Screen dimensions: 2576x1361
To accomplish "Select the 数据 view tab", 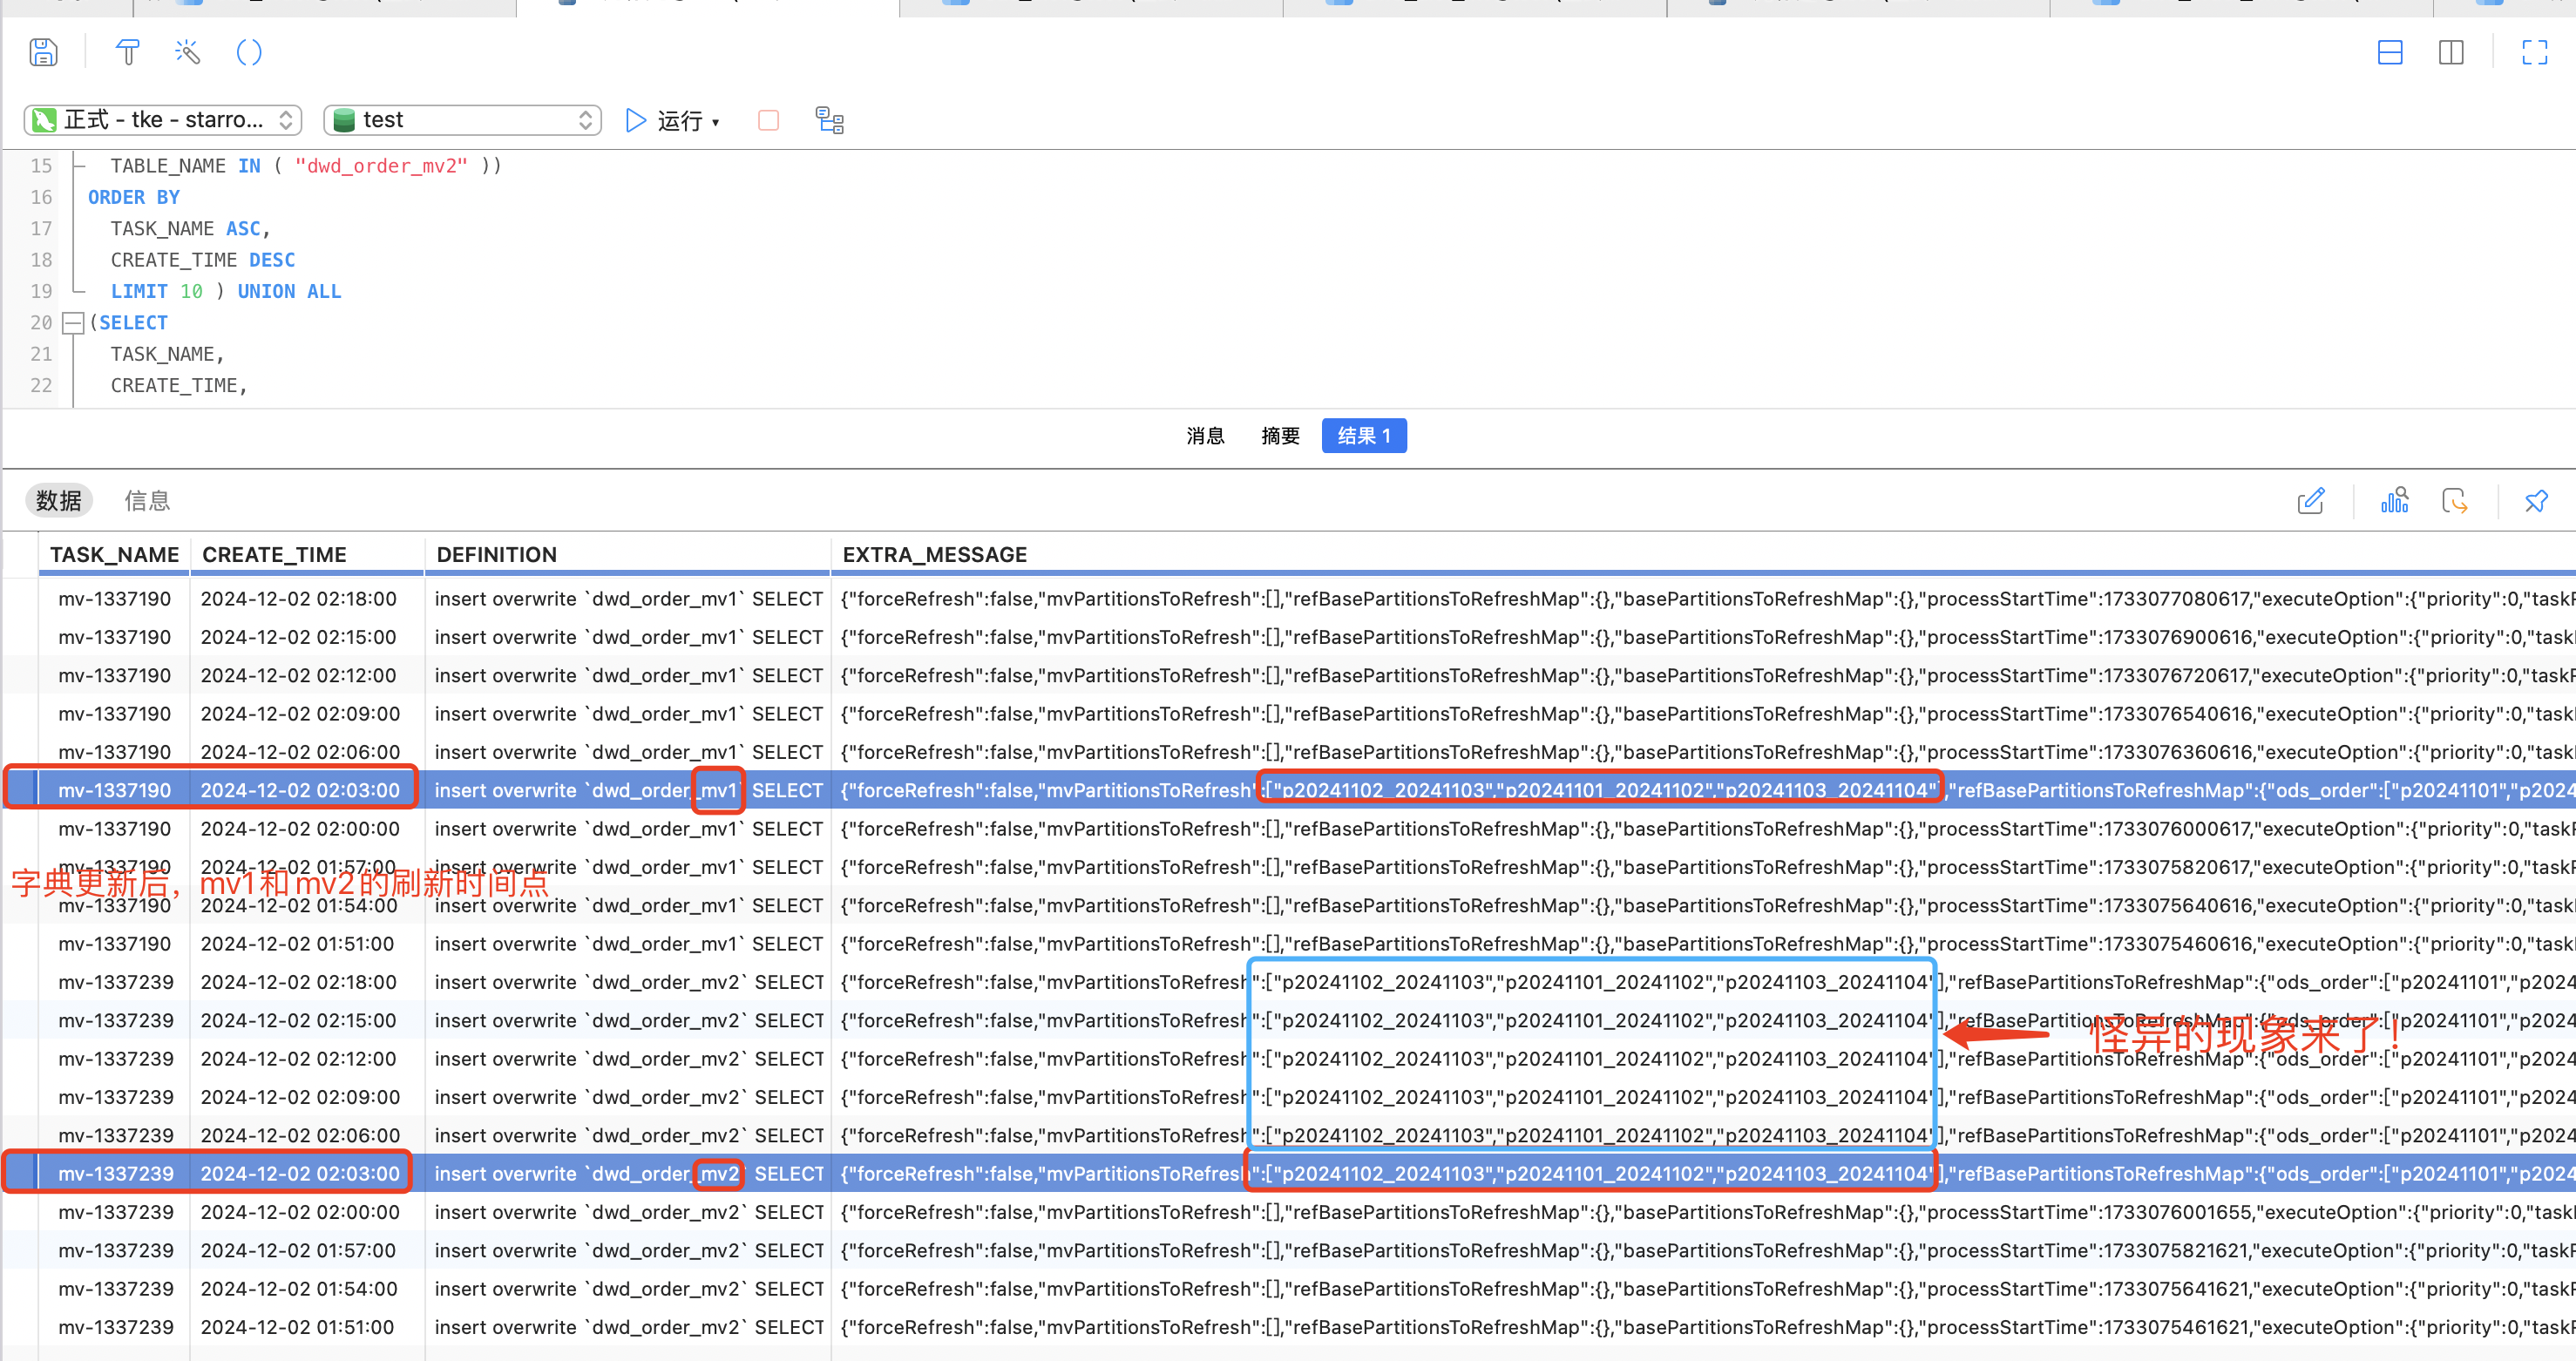I will (x=59, y=500).
